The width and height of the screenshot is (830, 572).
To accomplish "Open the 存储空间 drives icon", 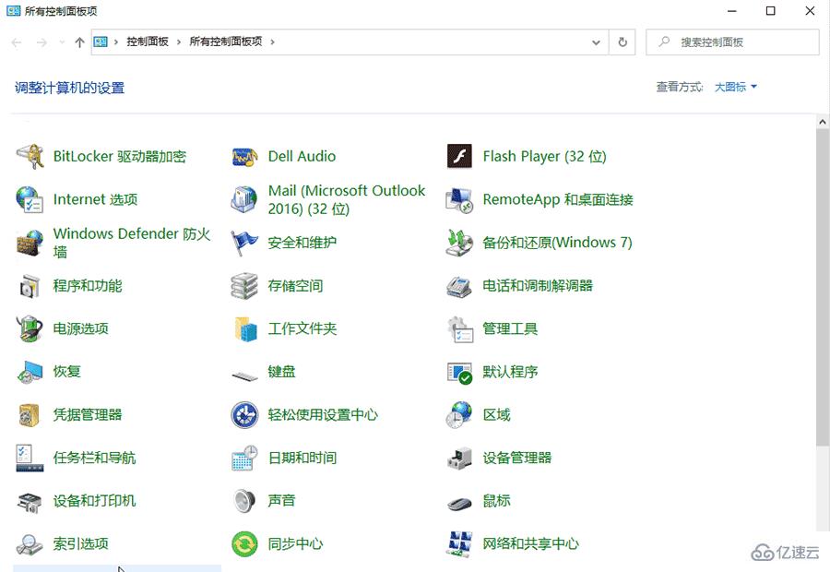I will click(244, 286).
